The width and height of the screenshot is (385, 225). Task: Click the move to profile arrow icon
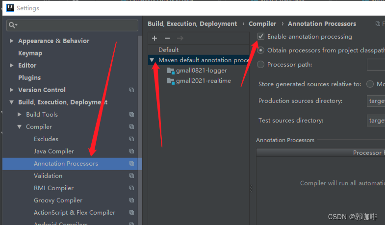click(x=180, y=38)
